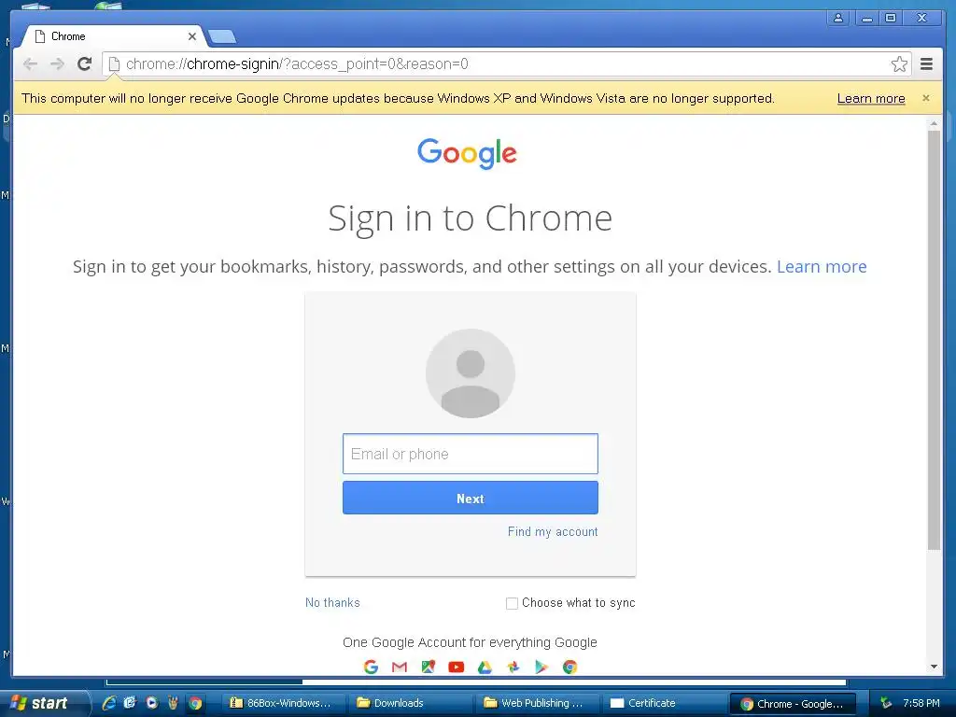Screen dimensions: 956x717
Task: Switch to Downloads folder taskbar item
Action: [x=409, y=703]
